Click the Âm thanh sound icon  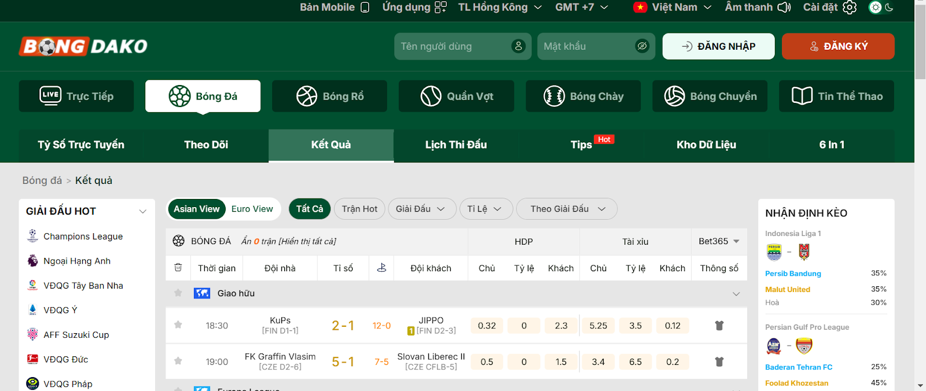(784, 8)
